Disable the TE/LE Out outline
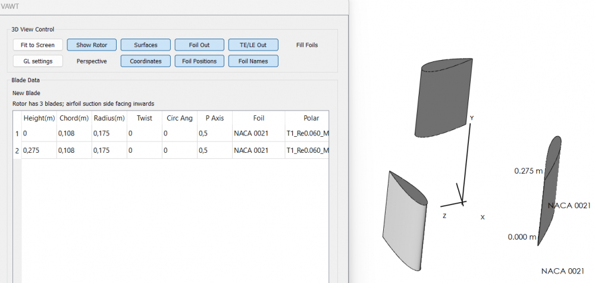Image resolution: width=595 pixels, height=283 pixels. [x=253, y=45]
